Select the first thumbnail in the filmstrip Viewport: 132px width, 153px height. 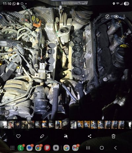(3, 125)
